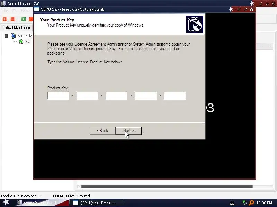Maximize the QEMU (xp) window
Image resolution: width=277 pixels, height=207 pixels.
[x=245, y=9]
